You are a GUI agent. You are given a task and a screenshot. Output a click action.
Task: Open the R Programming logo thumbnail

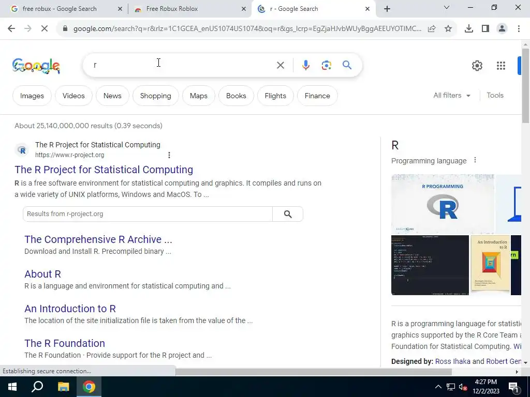[443, 204]
